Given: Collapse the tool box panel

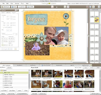Looking at the screenshot, I should pyautogui.click(x=15, y=10).
